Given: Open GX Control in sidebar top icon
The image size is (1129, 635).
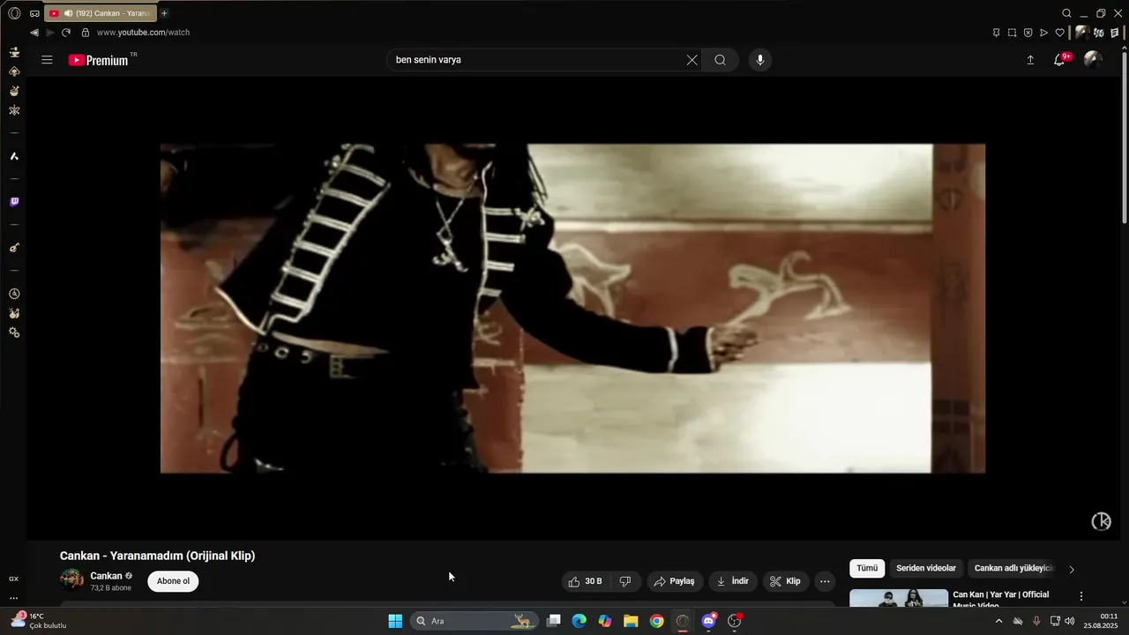Looking at the screenshot, I should (14, 52).
